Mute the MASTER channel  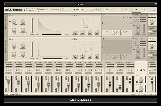[x=150, y=76]
